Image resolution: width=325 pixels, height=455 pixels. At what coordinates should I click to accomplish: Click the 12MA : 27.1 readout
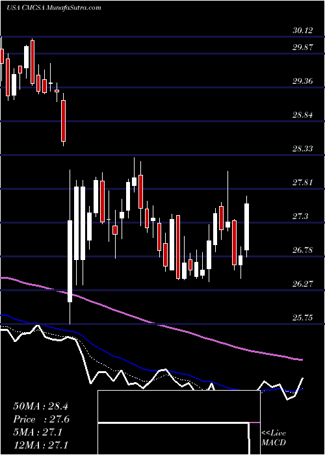tap(40, 445)
